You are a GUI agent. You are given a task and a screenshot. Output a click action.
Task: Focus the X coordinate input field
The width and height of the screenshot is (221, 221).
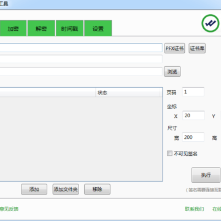pos(193,115)
